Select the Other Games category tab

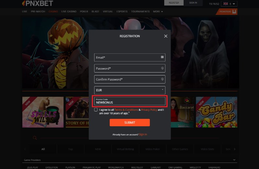(x=180, y=149)
